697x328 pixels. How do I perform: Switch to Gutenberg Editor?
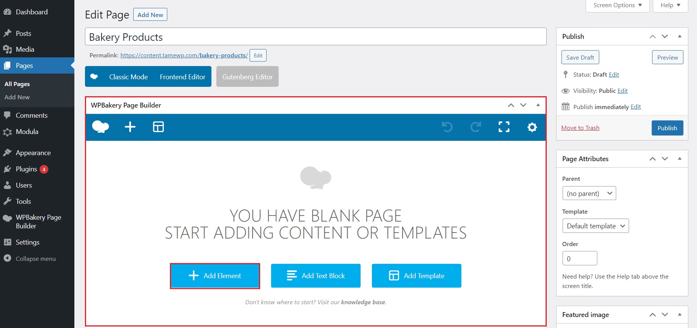coord(247,77)
